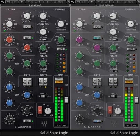Toggle E-Channel HF BELL button

tap(27, 38)
